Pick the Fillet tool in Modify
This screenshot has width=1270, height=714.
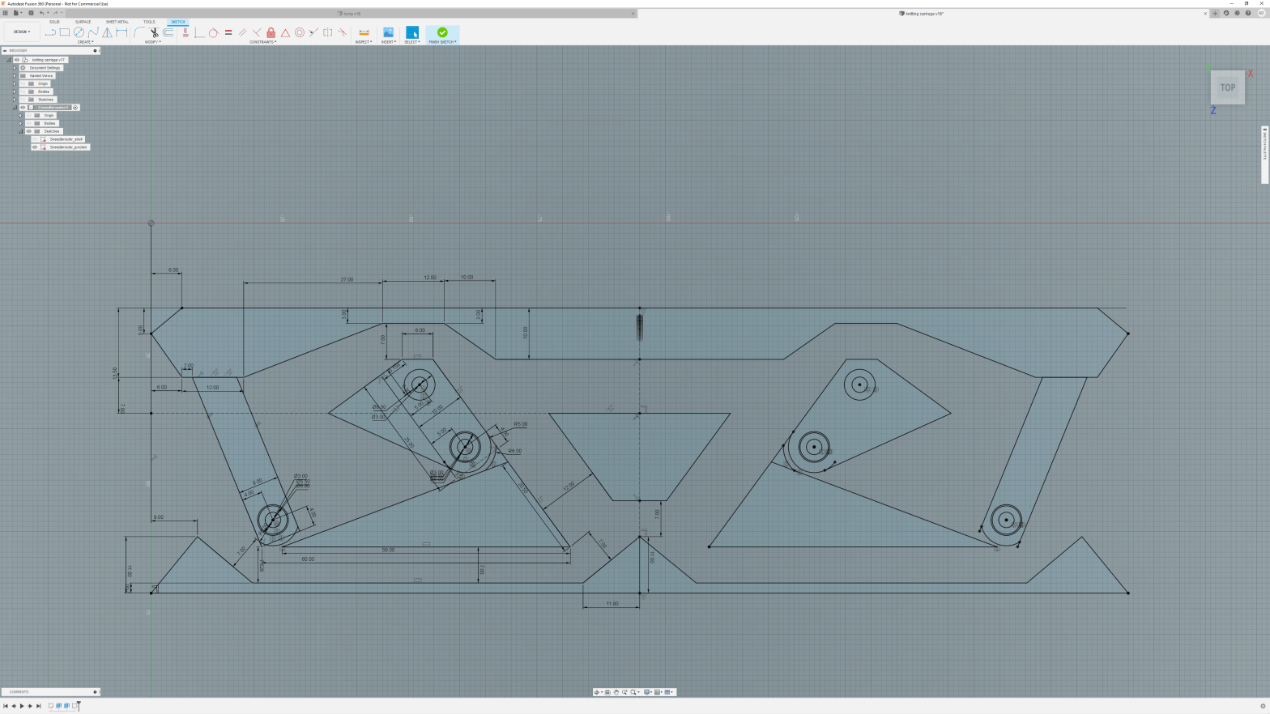[x=139, y=32]
